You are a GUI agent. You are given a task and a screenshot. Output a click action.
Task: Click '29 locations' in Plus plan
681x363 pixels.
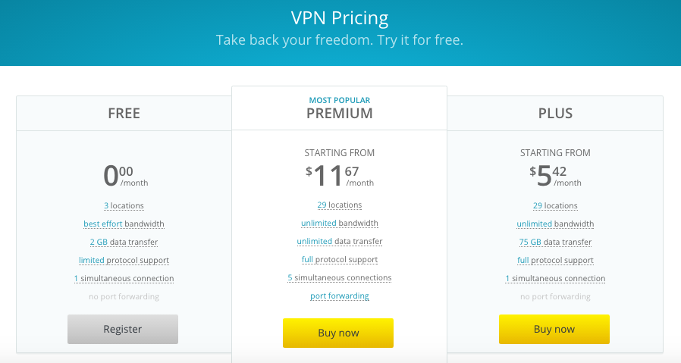coord(555,206)
